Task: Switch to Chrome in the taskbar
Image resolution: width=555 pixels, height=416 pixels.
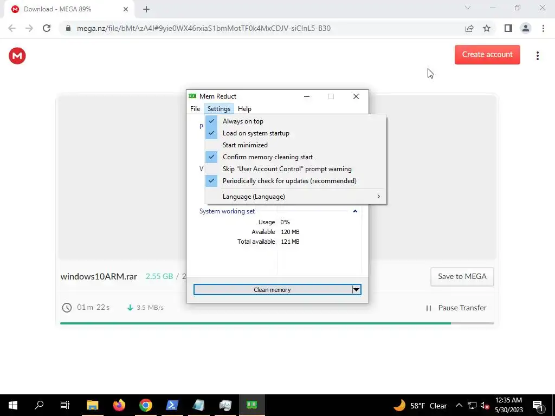Action: [x=146, y=405]
